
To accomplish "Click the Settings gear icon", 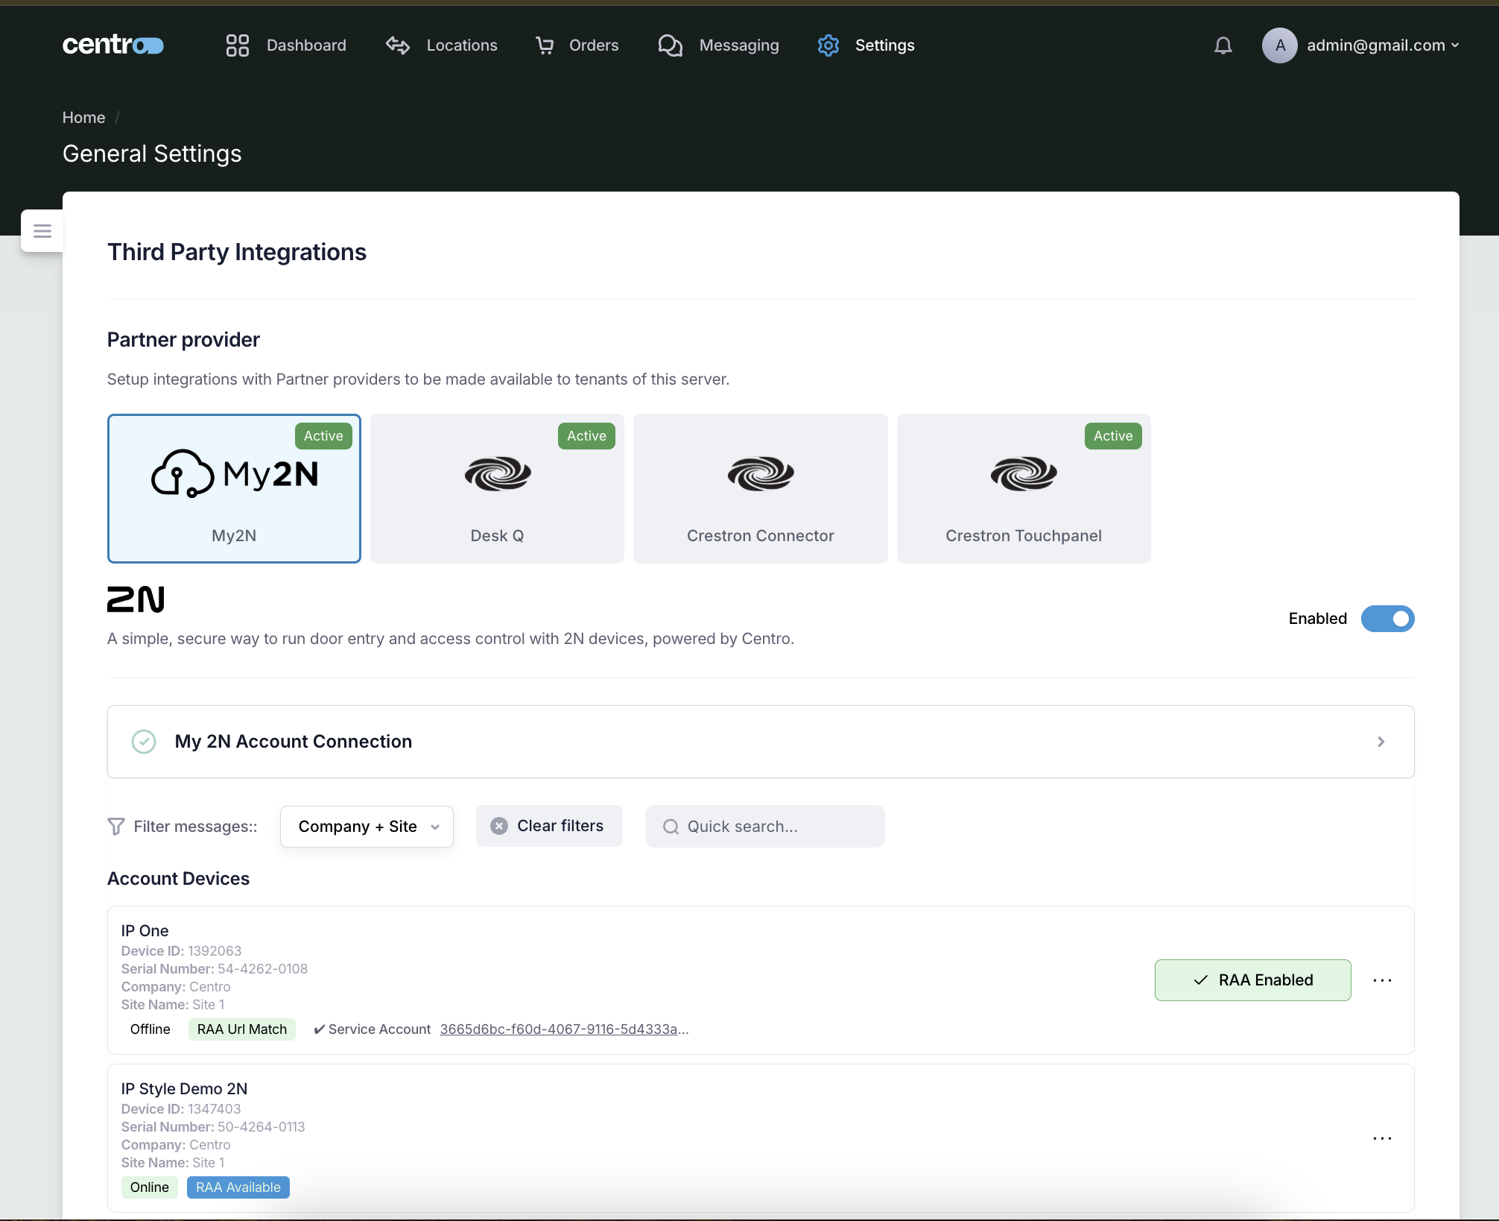I will (x=828, y=45).
